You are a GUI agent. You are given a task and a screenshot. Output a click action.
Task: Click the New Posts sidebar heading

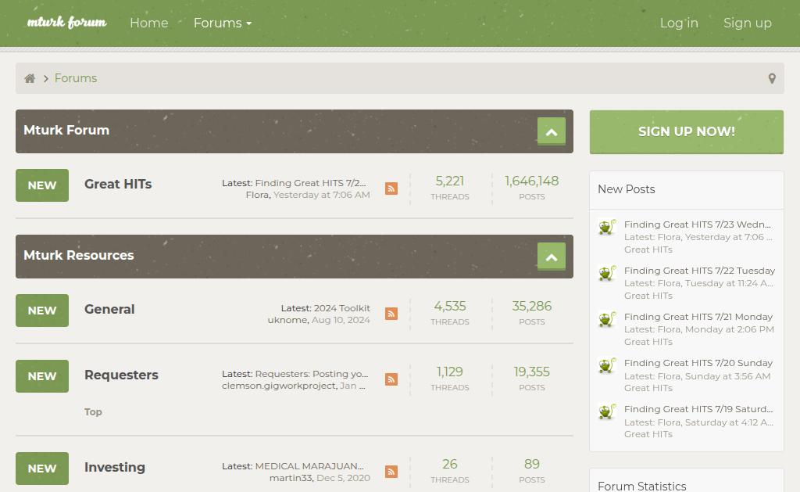click(626, 189)
